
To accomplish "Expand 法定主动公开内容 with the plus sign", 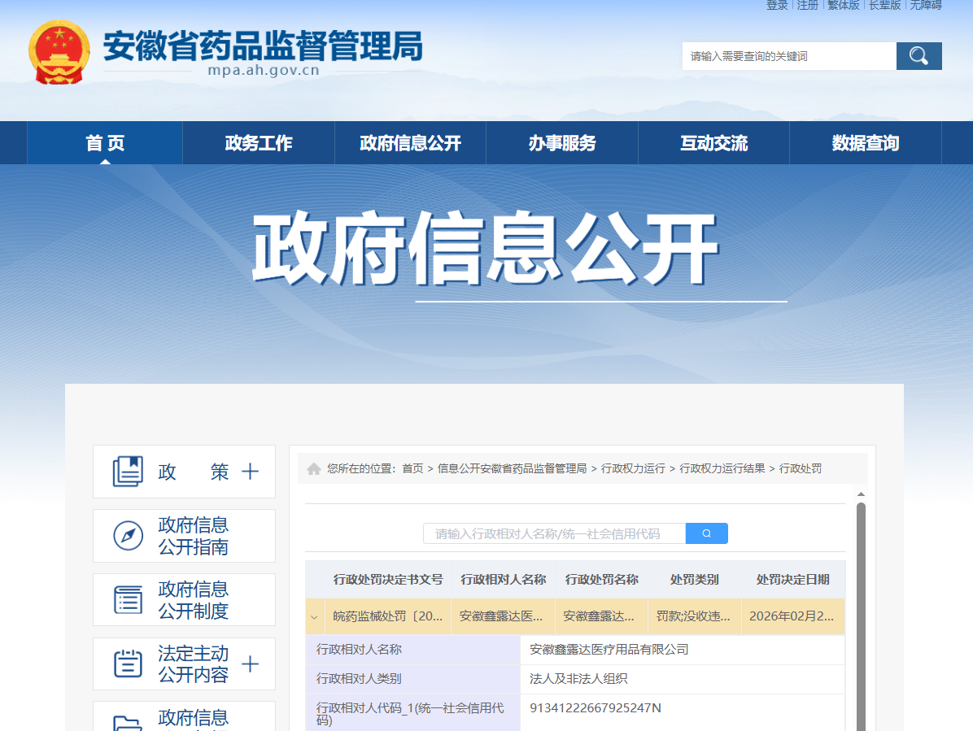I will click(251, 664).
